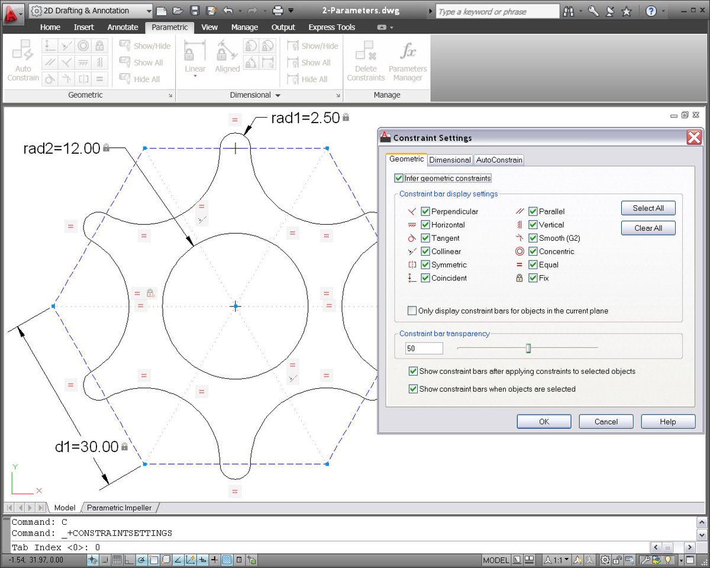Switch to the AutoConstrain tab

(499, 160)
